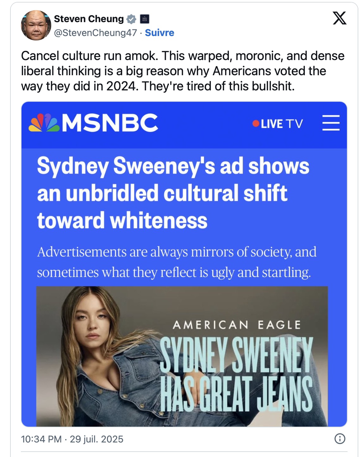Click the 29 juil. 2025 date
This screenshot has width=364, height=457.
tap(97, 439)
